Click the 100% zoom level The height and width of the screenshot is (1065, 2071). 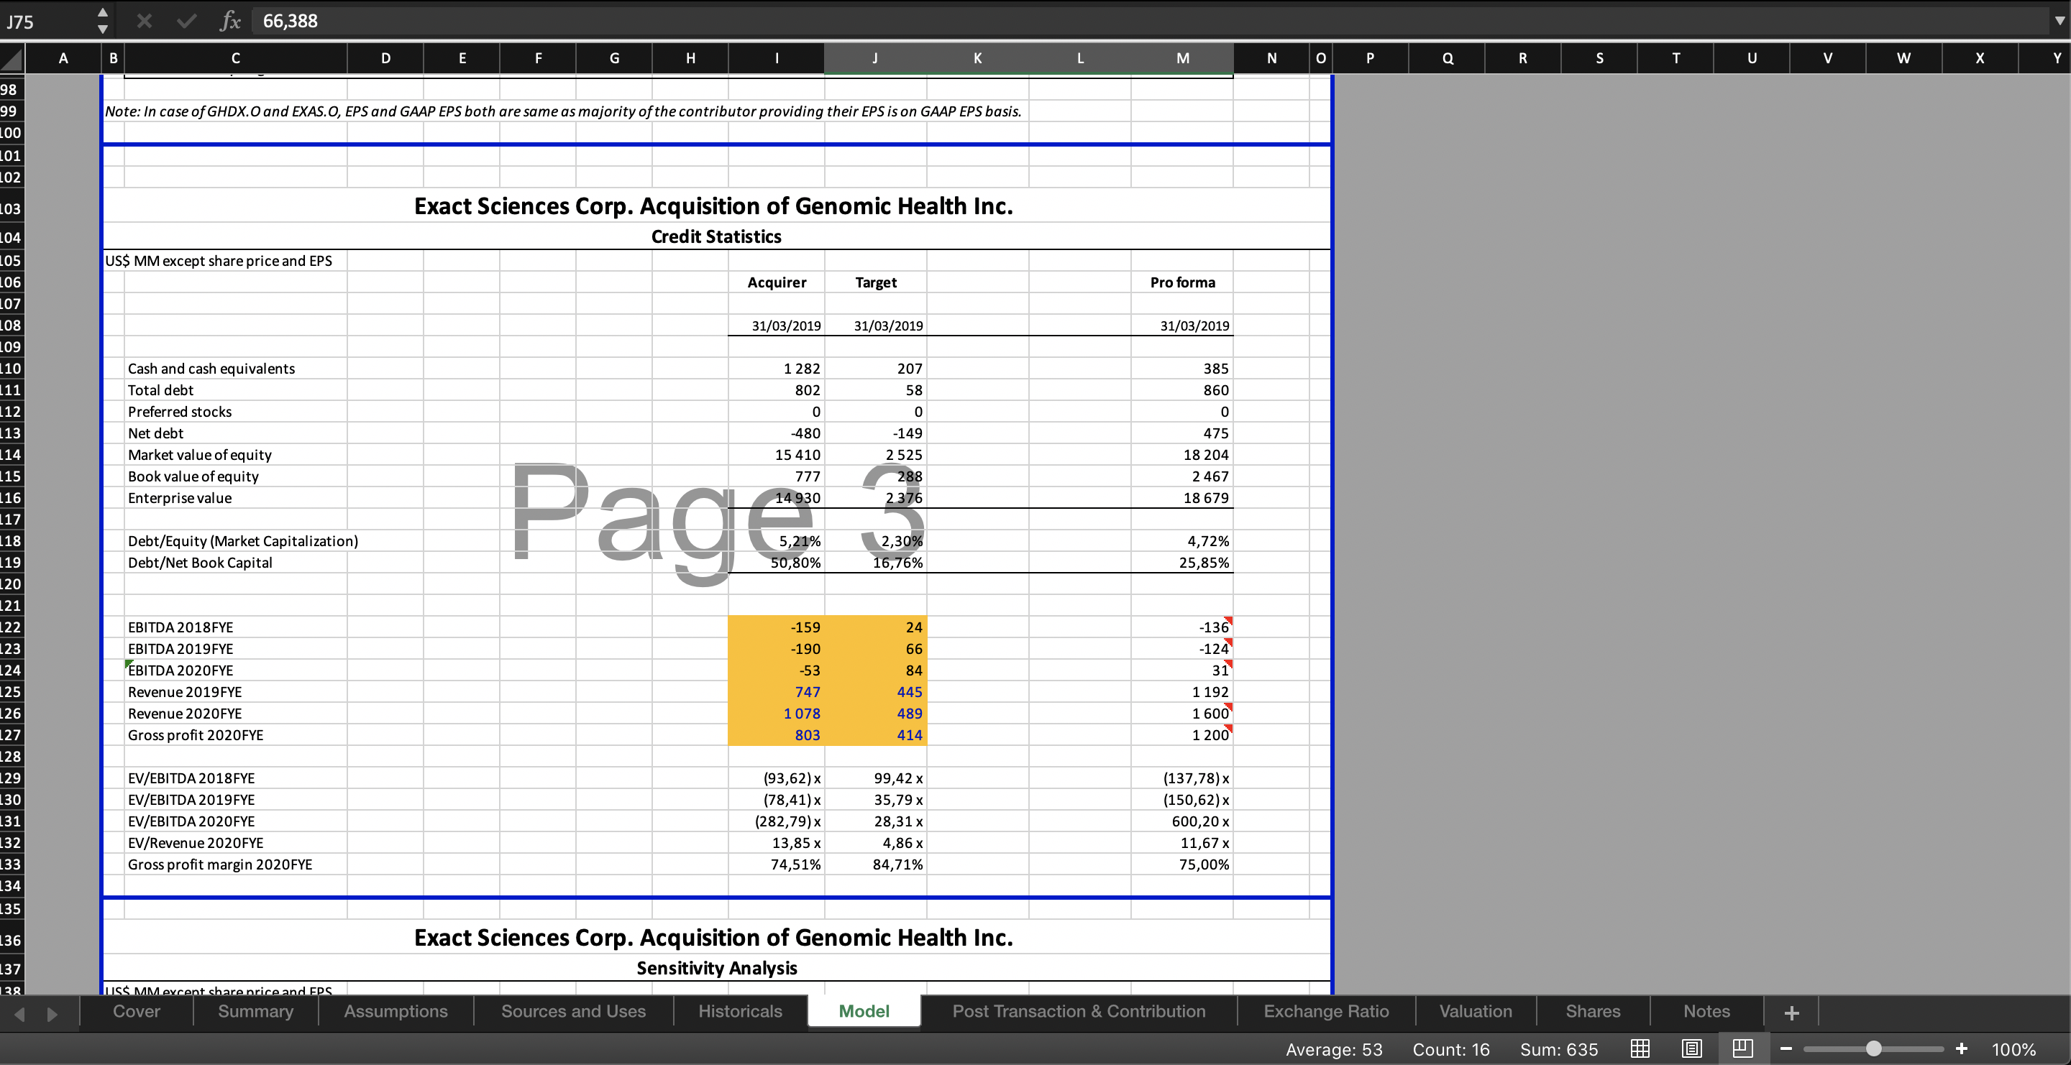tap(2014, 1049)
